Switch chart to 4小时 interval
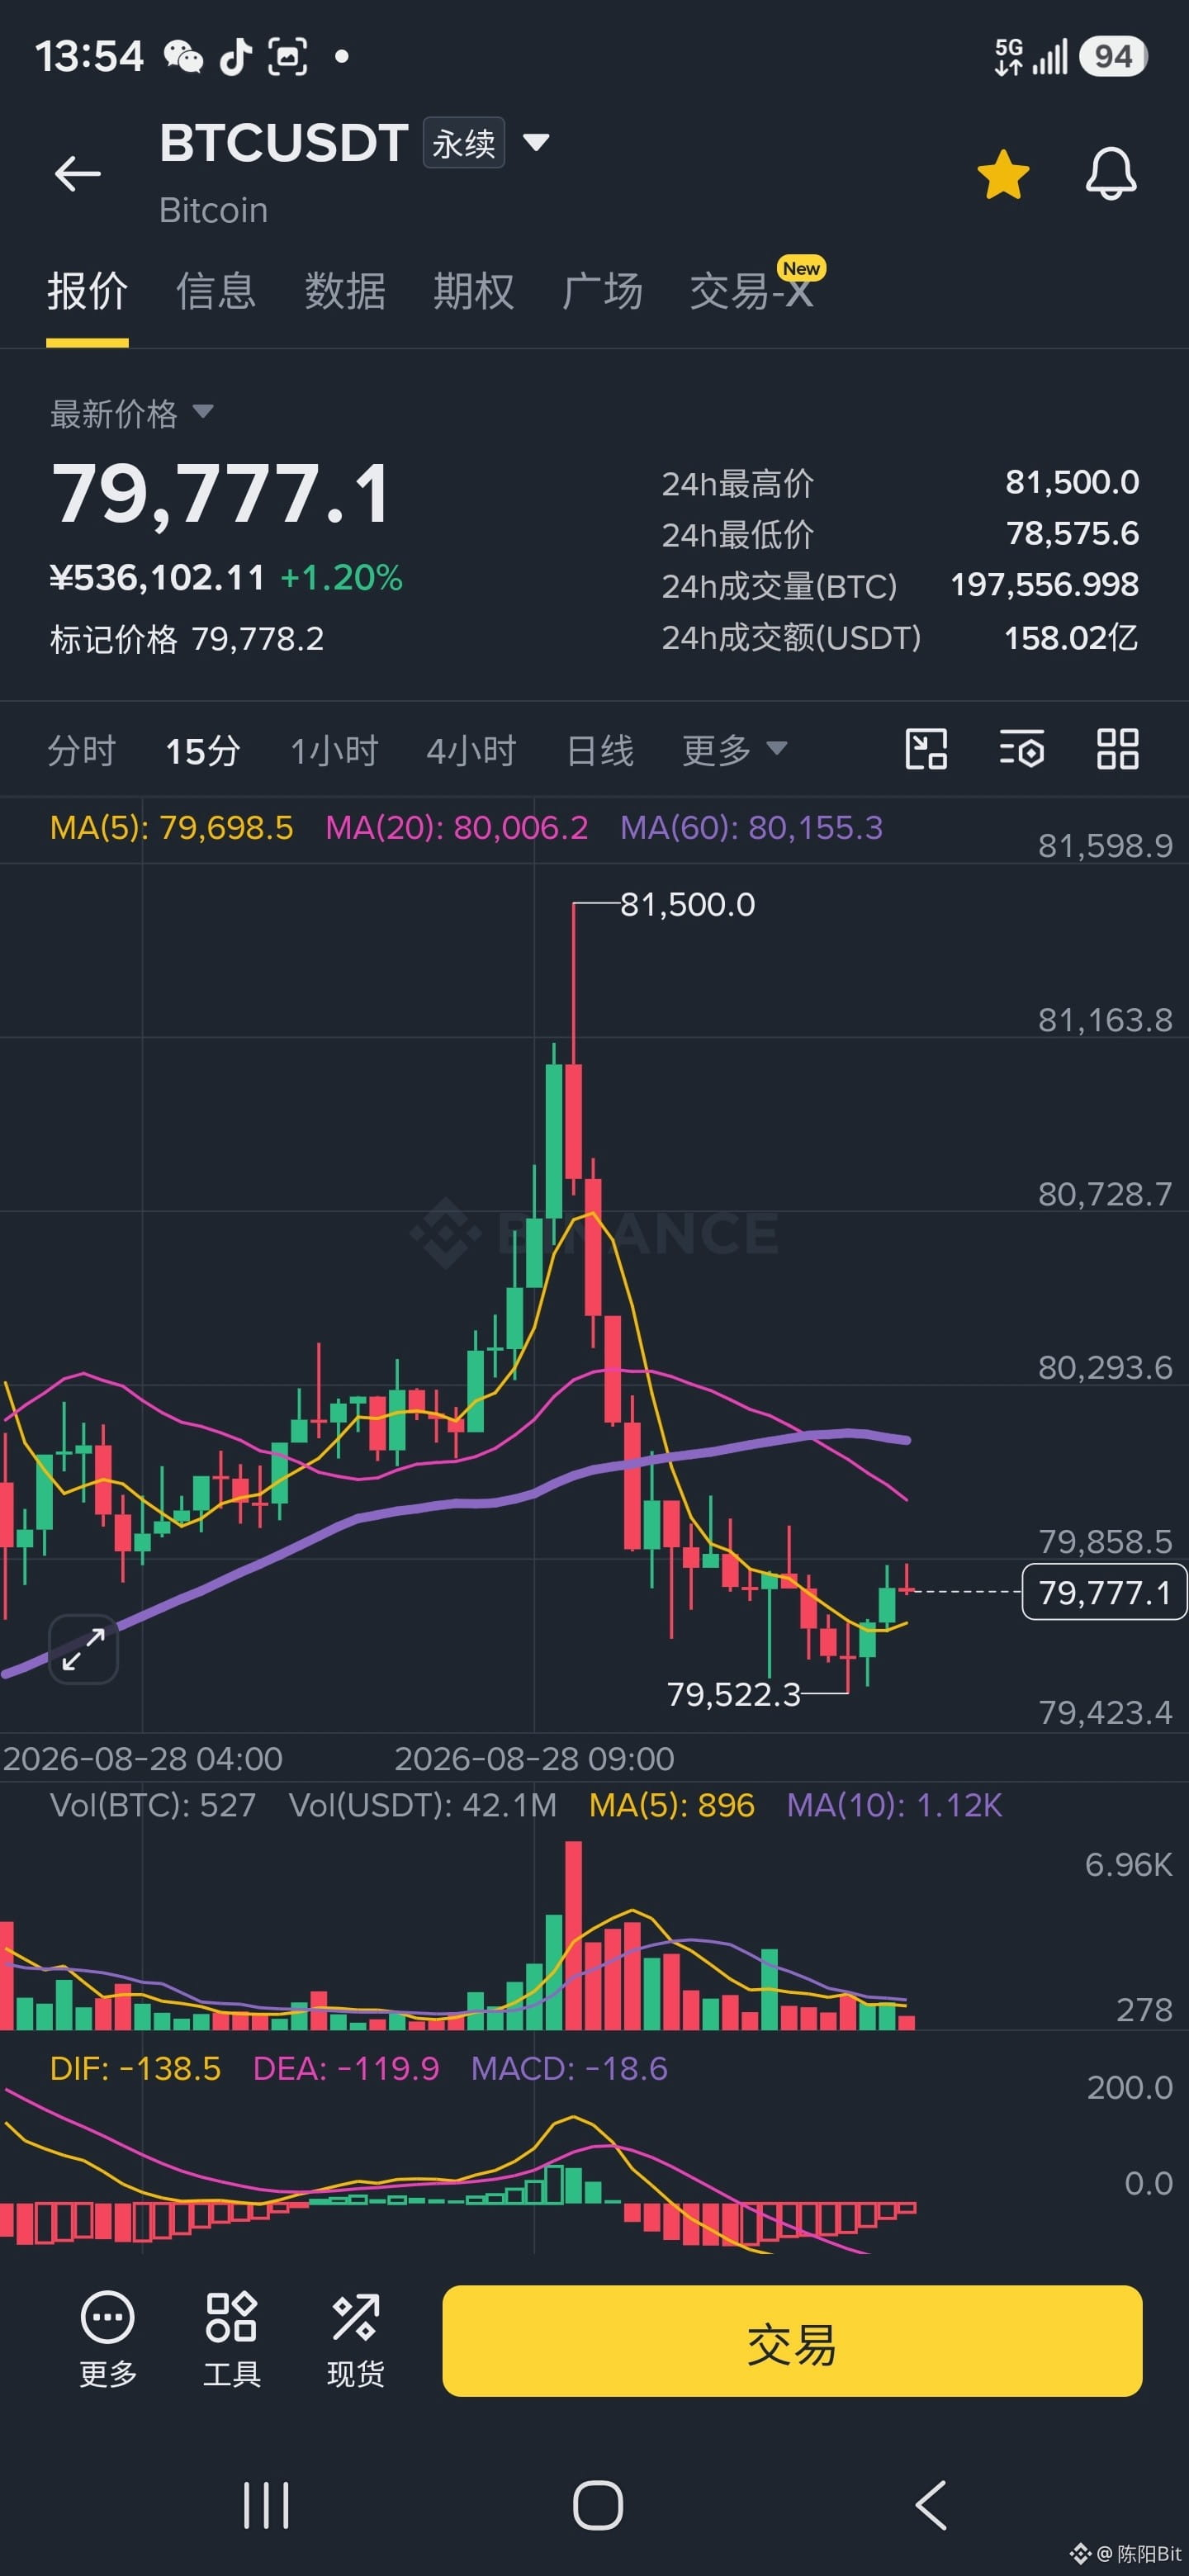The width and height of the screenshot is (1189, 2576). pos(471,750)
